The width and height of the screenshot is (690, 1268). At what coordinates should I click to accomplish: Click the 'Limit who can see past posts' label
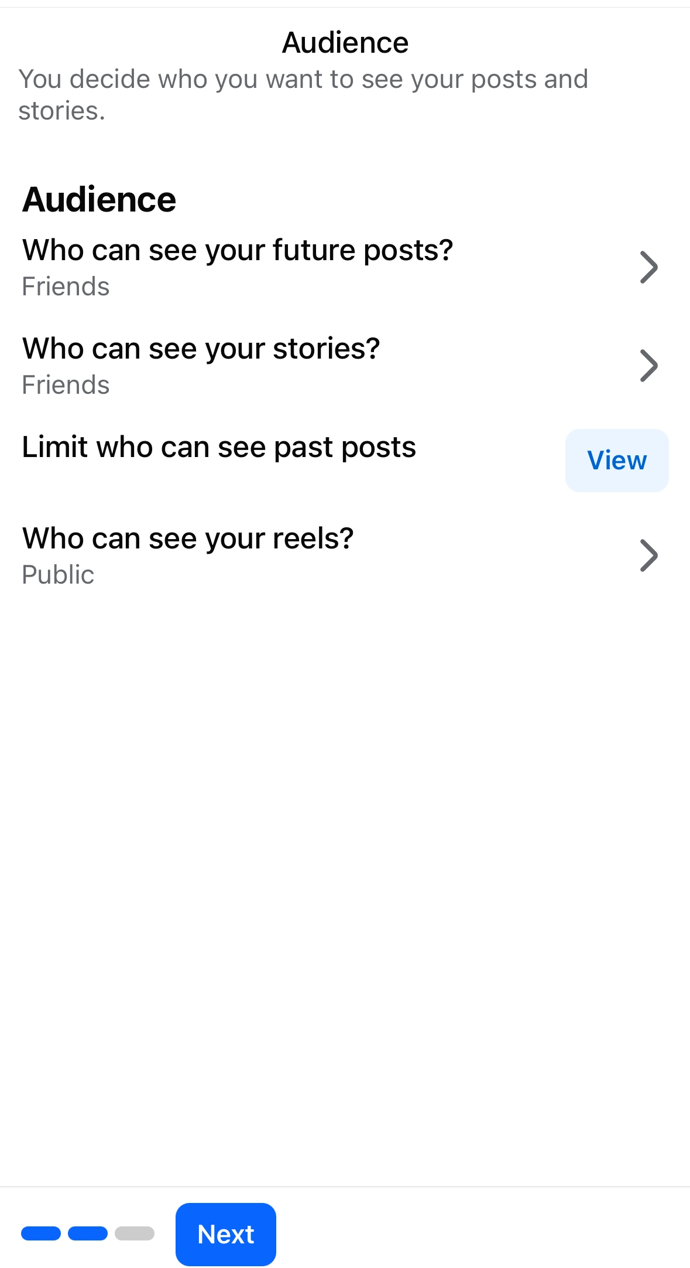click(219, 447)
